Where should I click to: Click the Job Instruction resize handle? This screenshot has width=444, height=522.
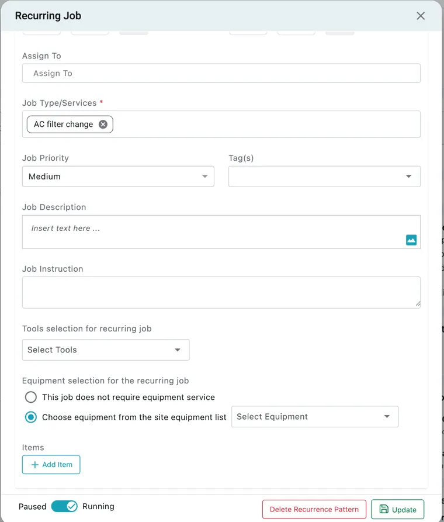tap(418, 303)
